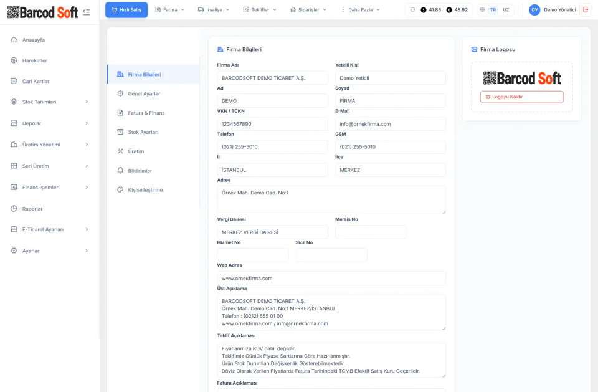Click the Barcod Soft logo preview thumbnail

[522, 79]
